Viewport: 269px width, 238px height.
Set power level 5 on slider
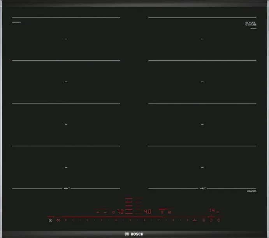click(130, 220)
